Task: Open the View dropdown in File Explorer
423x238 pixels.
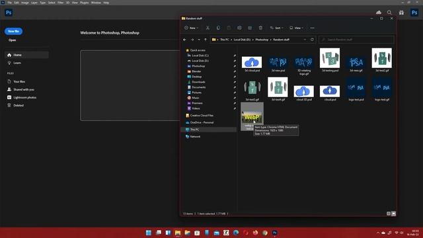Action: click(x=296, y=28)
